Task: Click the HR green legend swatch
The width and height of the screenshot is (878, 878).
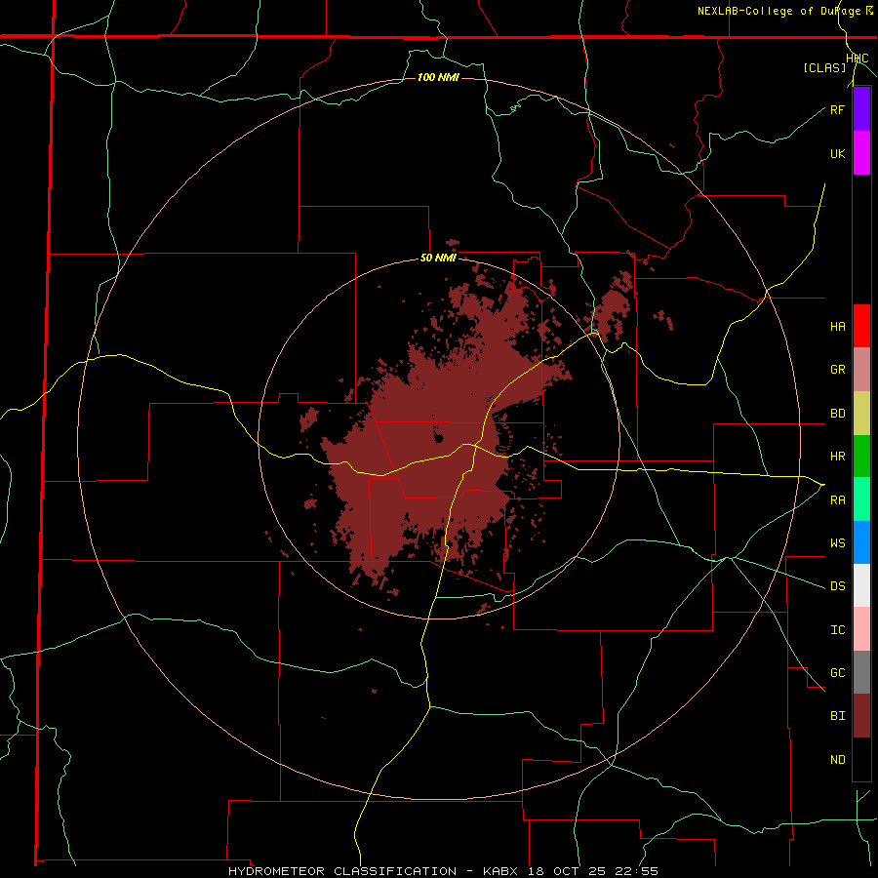Action: coord(861,457)
